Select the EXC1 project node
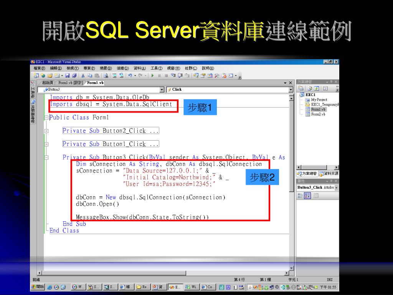 pyautogui.click(x=310, y=95)
